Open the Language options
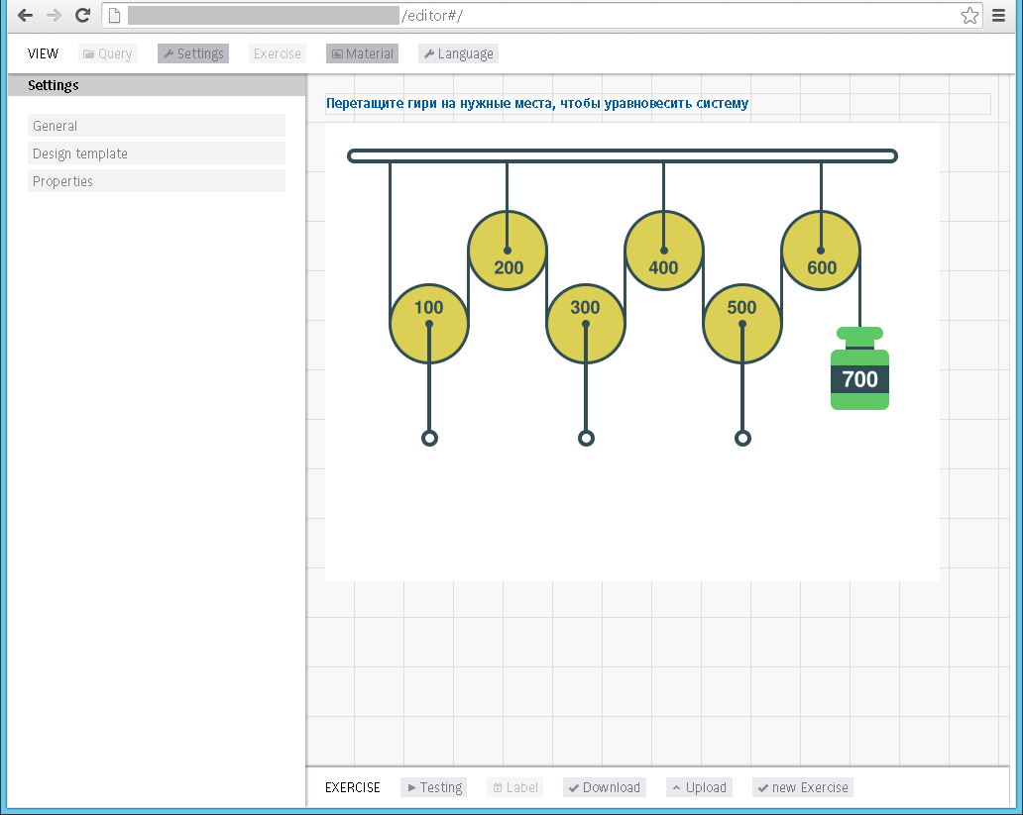The height and width of the screenshot is (815, 1023). (x=458, y=53)
